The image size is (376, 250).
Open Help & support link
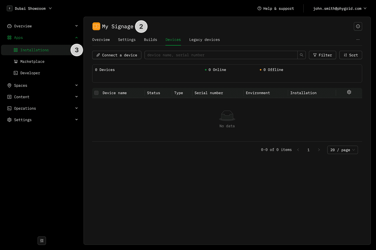276,8
